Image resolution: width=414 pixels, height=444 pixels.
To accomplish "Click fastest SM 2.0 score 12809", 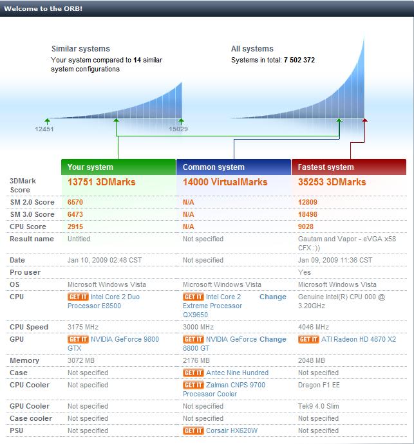I will tap(308, 202).
